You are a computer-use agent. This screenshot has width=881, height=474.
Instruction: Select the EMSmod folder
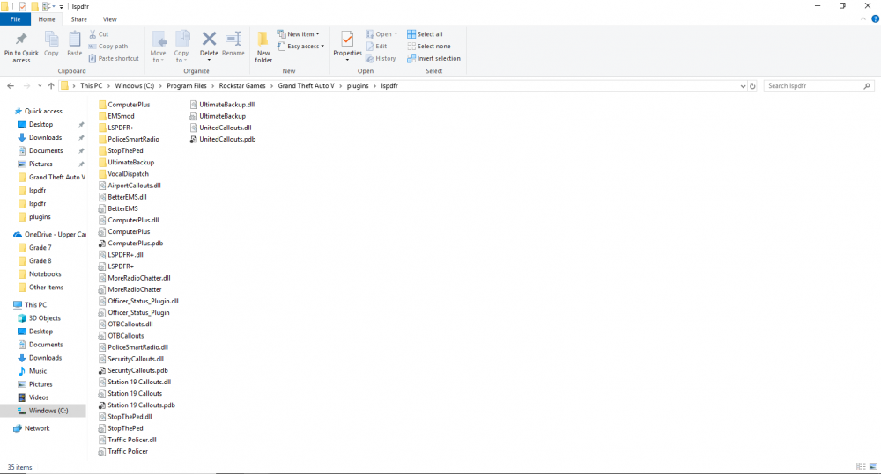(x=121, y=116)
